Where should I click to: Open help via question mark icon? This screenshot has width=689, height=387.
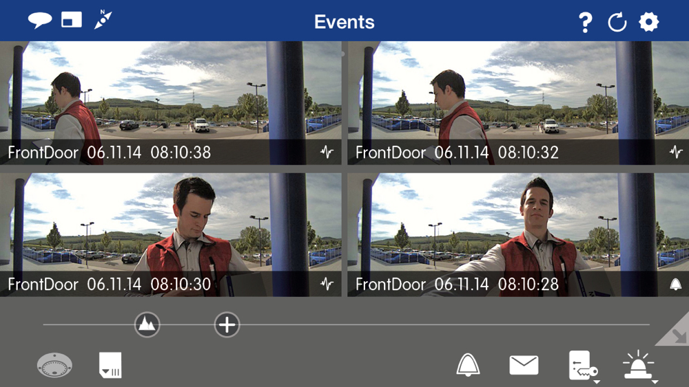(585, 22)
